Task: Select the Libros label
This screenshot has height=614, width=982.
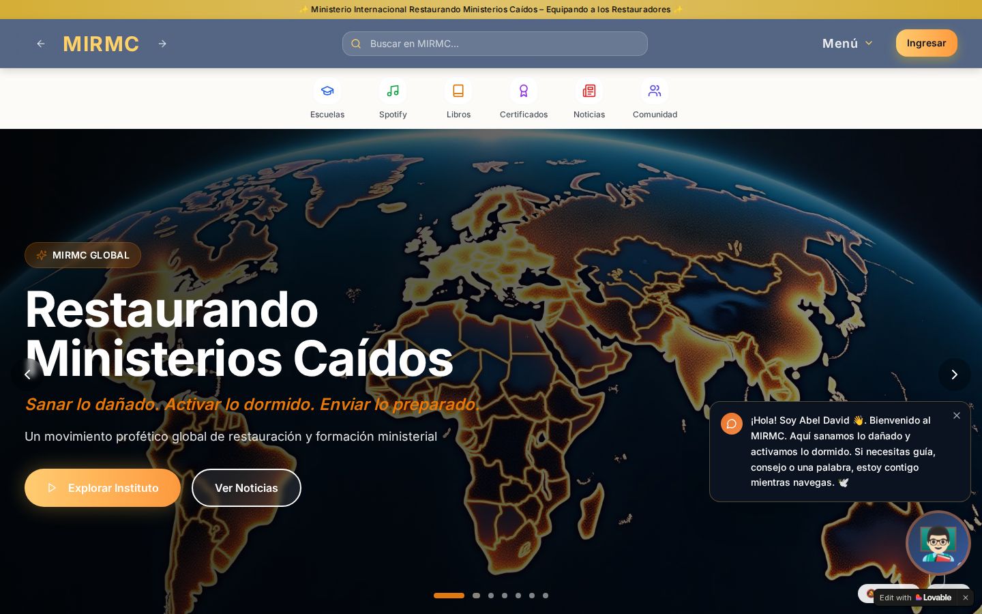Action: click(458, 115)
